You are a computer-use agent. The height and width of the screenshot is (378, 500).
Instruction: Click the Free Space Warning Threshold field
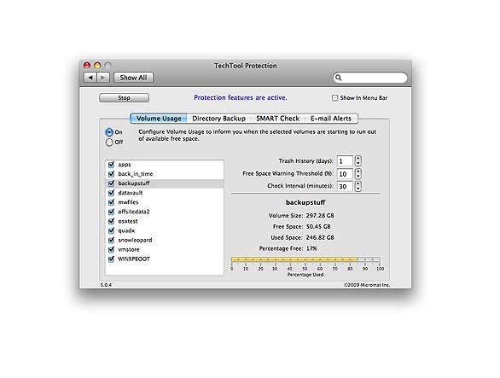[345, 174]
